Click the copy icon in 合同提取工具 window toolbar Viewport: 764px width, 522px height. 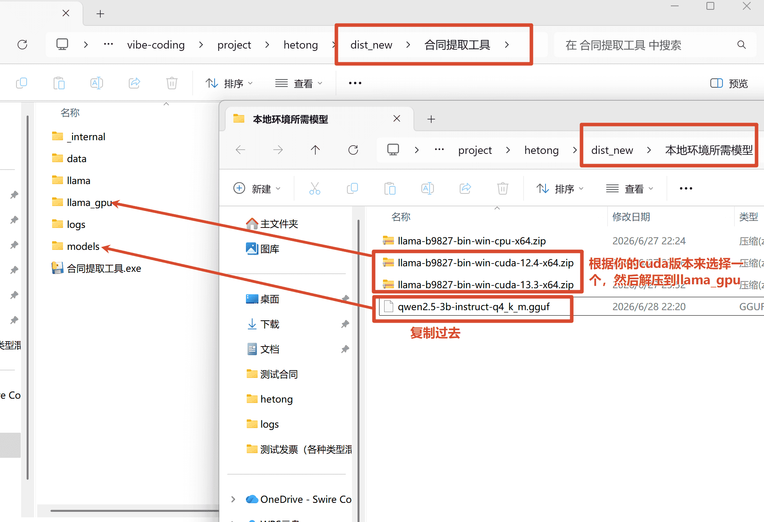point(22,83)
